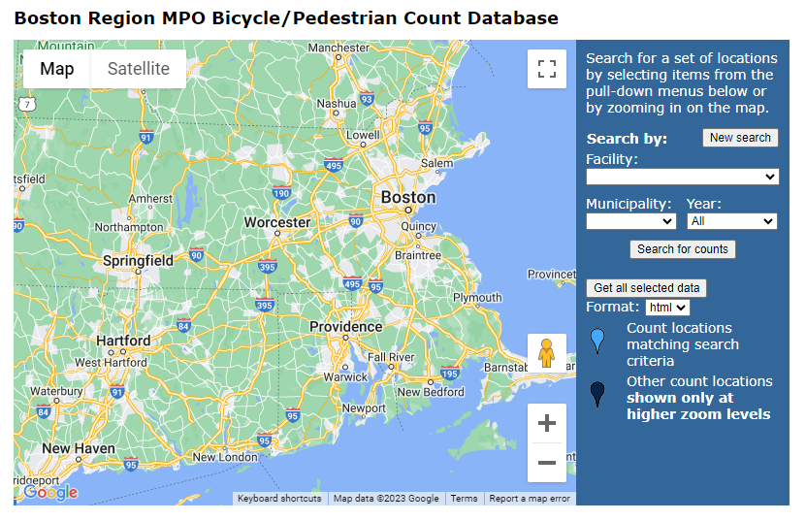
Task: Click the Street View pegman icon
Action: (x=546, y=352)
